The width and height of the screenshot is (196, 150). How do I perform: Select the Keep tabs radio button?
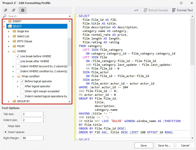[5, 126]
